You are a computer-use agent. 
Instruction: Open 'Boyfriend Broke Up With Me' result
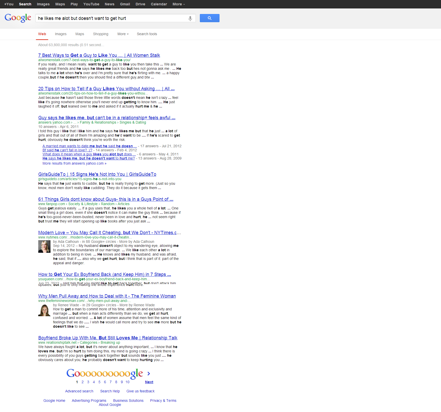click(108, 338)
